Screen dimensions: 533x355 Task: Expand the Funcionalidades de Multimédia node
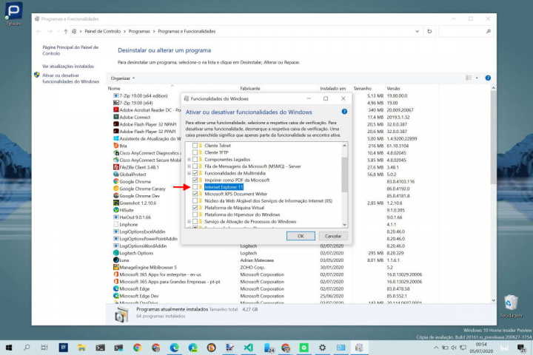[x=189, y=173]
